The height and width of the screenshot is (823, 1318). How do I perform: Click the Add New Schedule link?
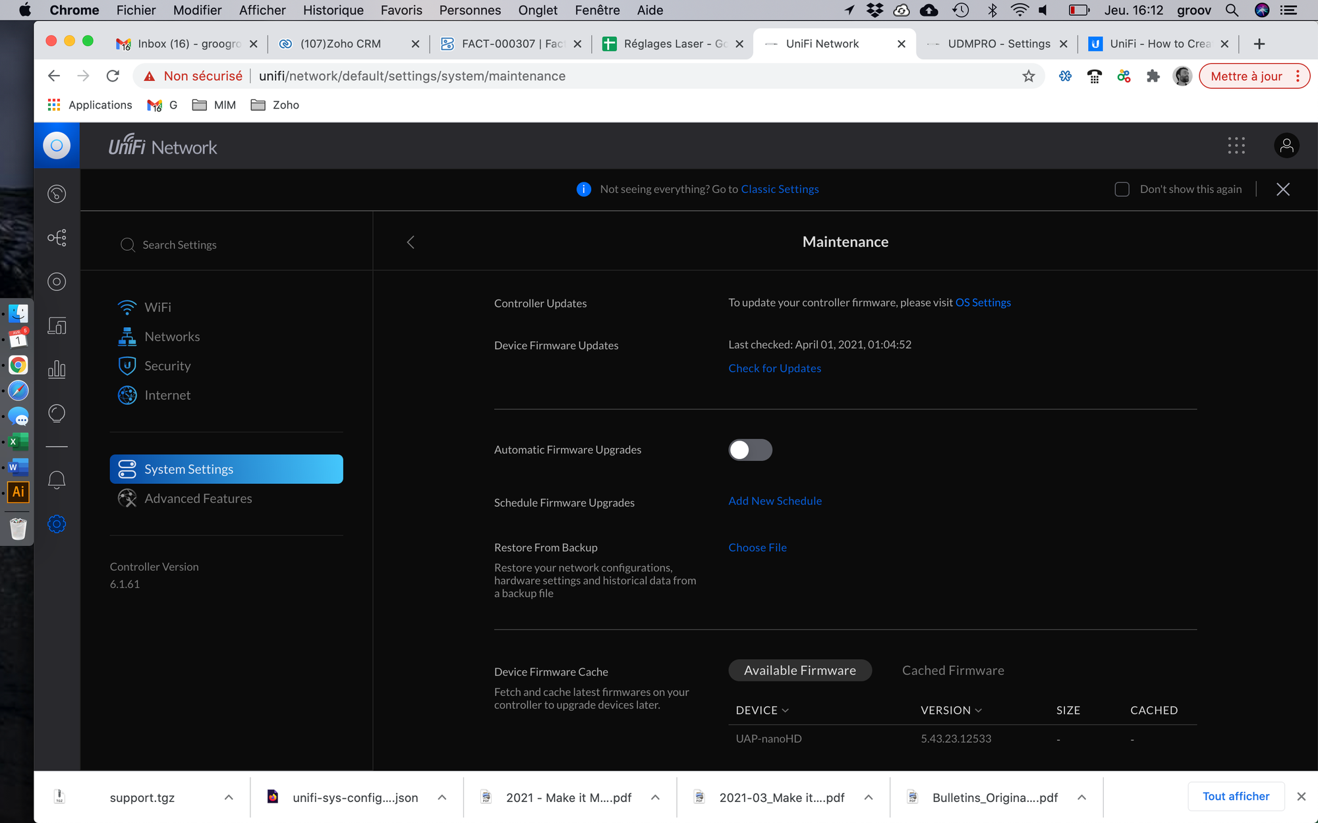coord(775,501)
